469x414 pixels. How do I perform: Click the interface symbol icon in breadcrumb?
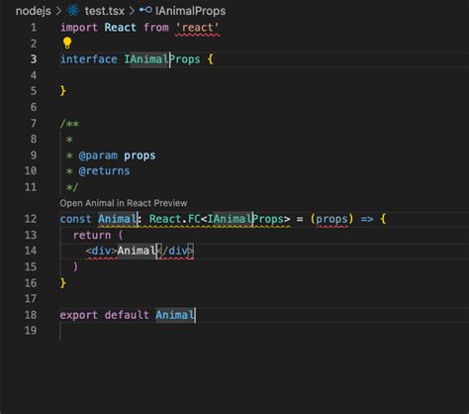coord(145,10)
